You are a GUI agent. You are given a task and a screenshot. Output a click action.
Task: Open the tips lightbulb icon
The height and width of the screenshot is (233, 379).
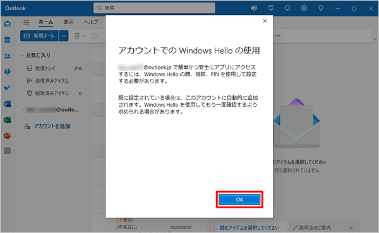(x=321, y=8)
